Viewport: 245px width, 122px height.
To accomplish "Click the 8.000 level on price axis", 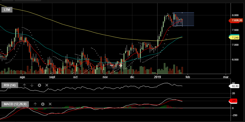I will [x=235, y=15].
